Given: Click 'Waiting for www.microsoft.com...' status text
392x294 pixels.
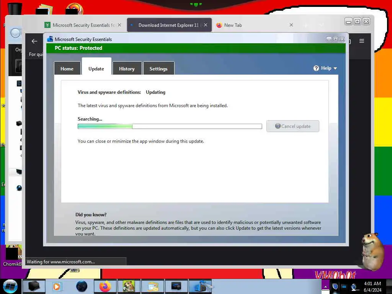Looking at the screenshot, I should [x=61, y=262].
